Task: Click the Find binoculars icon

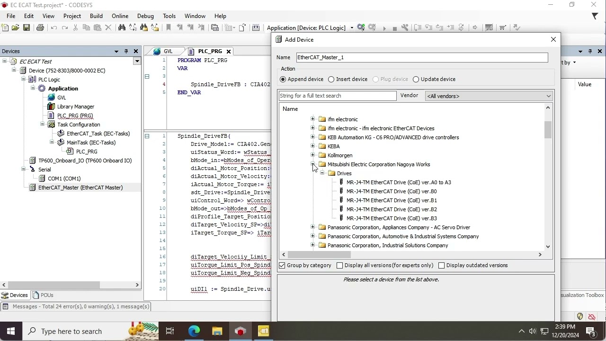Action: 122,27
